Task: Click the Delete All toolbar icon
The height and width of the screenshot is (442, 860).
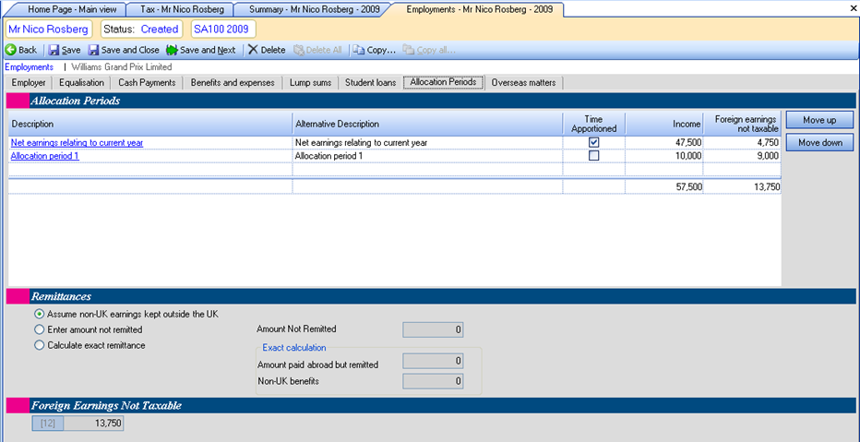Action: coord(298,50)
